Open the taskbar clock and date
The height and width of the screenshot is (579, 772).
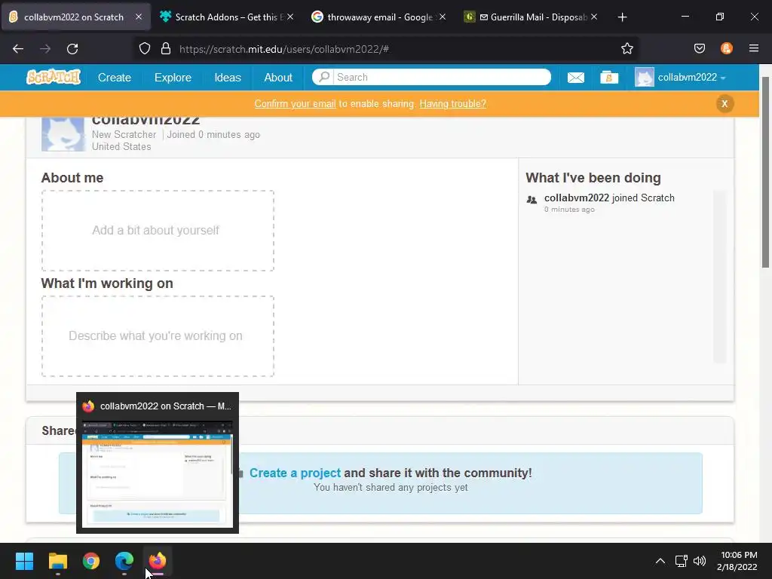[x=737, y=561]
